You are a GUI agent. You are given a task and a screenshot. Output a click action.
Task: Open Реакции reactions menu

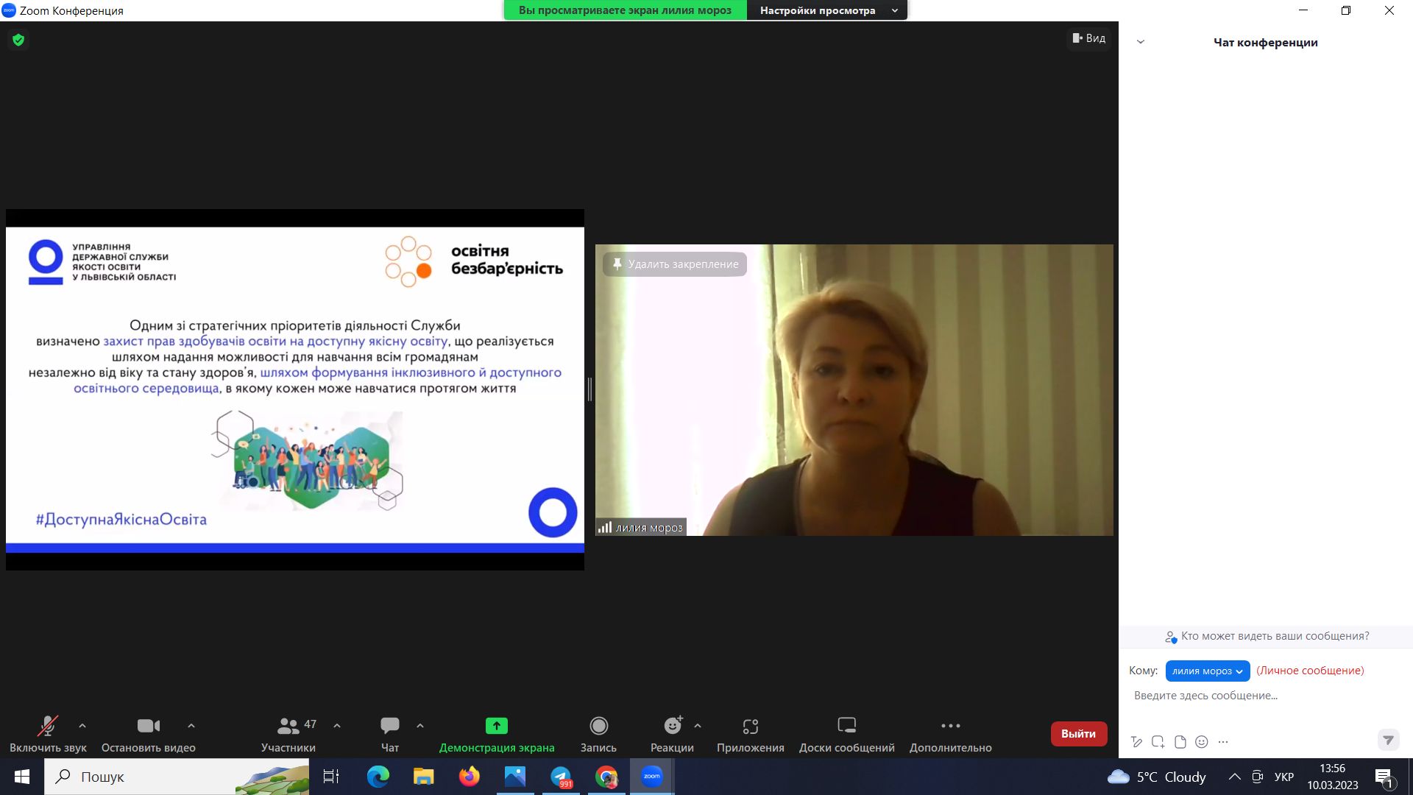(672, 734)
